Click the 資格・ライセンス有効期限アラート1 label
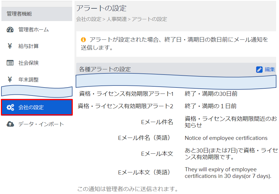 click(x=126, y=94)
